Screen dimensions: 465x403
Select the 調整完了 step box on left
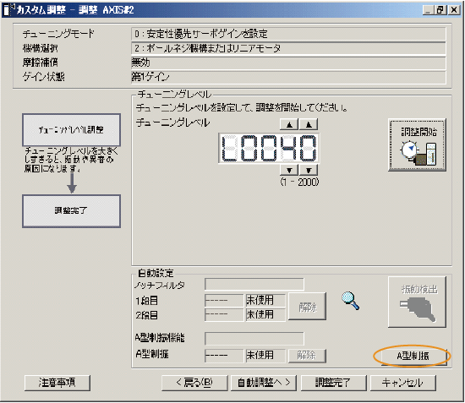point(72,211)
